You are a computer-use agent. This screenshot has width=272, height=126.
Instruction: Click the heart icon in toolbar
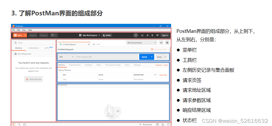click(x=157, y=35)
